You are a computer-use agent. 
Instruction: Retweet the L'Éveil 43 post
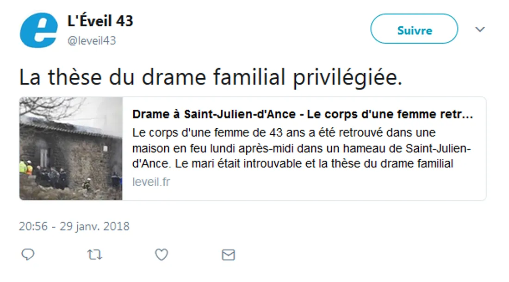click(94, 254)
